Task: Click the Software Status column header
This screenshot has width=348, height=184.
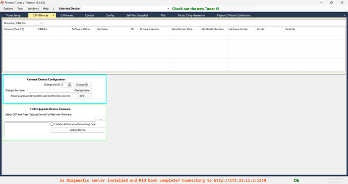Action: [x=83, y=29]
